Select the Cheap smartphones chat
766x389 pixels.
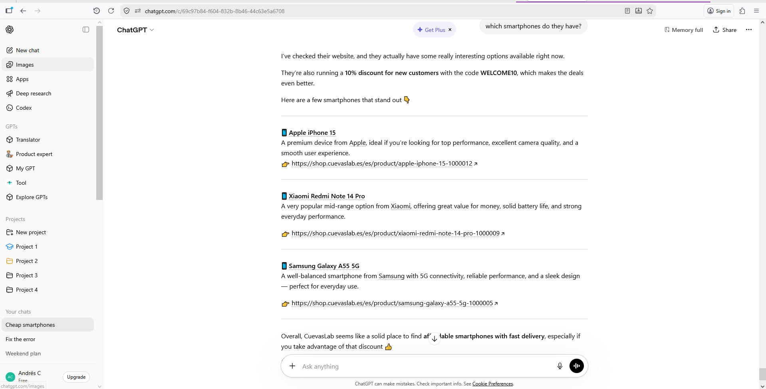coord(30,324)
